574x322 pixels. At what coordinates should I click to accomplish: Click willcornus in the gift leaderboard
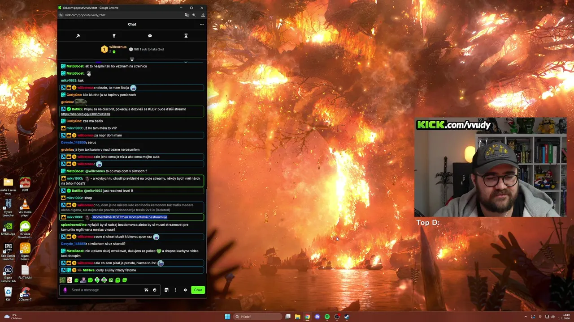coord(118,47)
